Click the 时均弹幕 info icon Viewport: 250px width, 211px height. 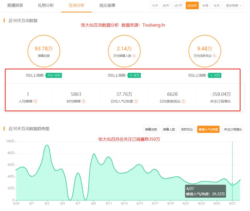click(x=84, y=101)
